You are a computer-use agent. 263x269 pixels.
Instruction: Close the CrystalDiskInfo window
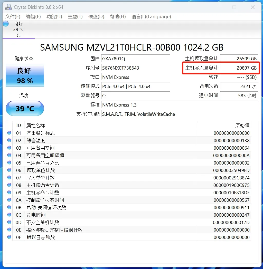[252, 7]
